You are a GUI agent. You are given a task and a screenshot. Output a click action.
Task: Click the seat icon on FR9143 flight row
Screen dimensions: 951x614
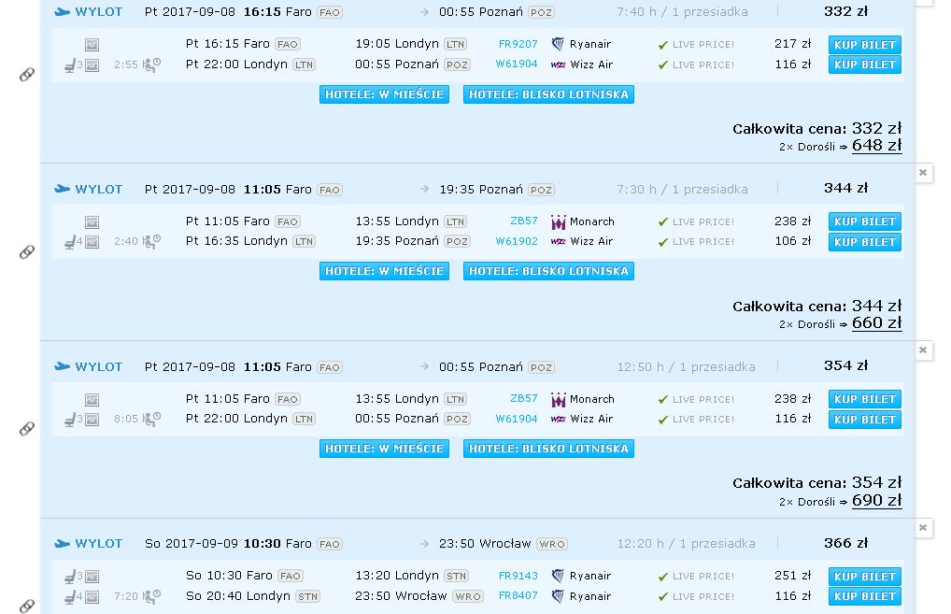click(70, 577)
